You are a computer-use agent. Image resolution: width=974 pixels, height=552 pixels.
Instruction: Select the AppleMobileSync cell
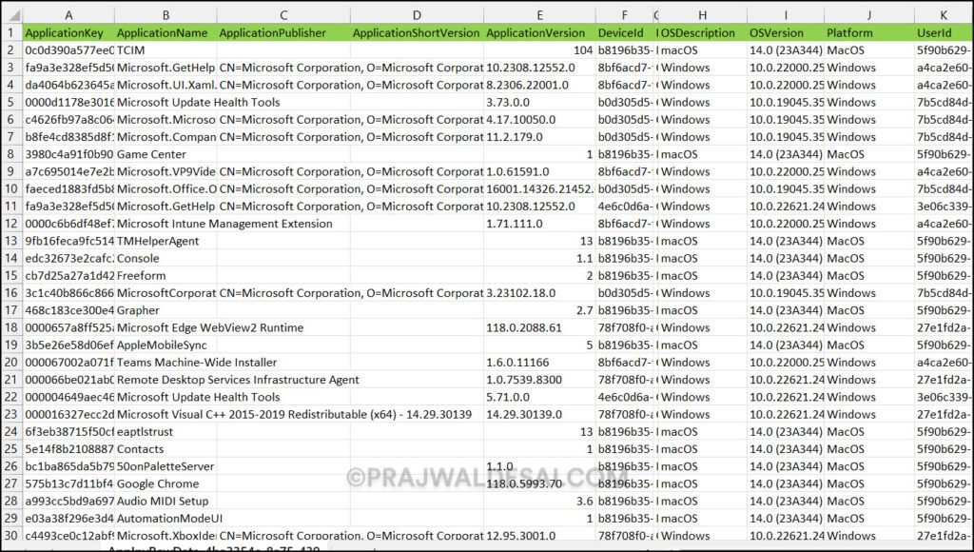166,345
